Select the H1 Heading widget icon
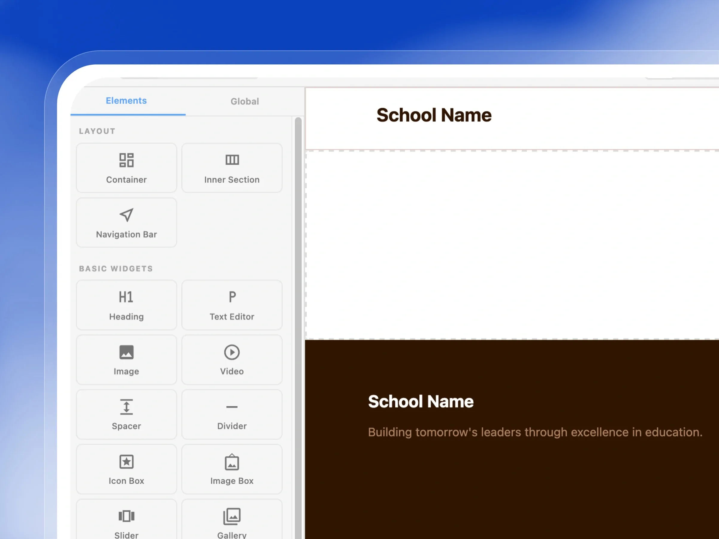The image size is (719, 539). point(126,297)
